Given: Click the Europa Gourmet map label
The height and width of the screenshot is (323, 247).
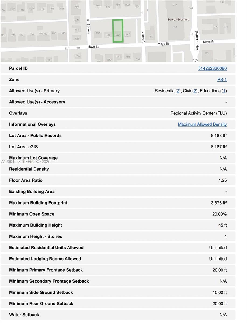Looking at the screenshot, I should coord(178,20).
